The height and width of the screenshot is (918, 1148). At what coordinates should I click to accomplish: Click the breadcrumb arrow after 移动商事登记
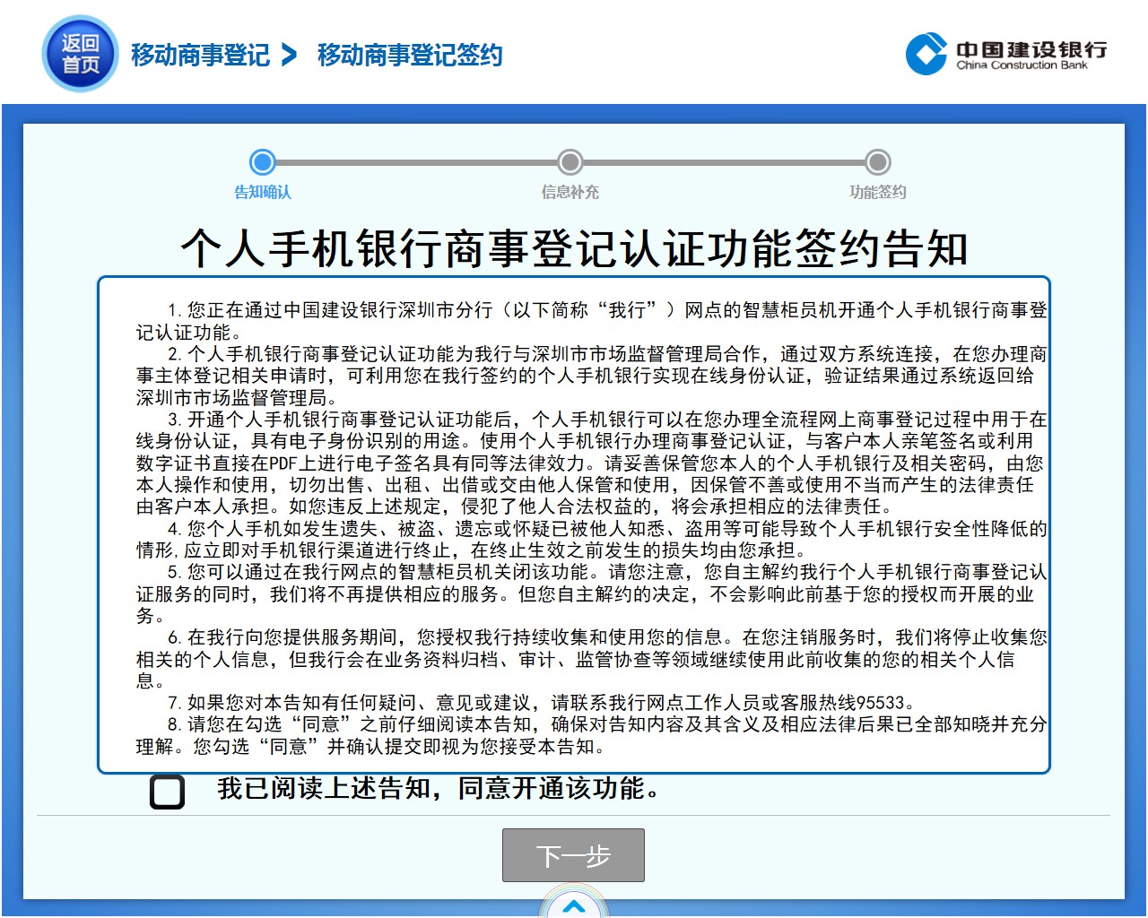coord(289,55)
